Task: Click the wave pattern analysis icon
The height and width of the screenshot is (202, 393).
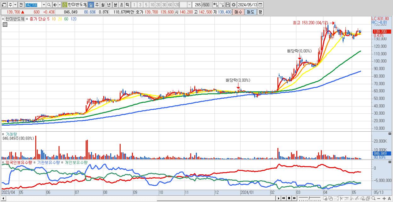Action: click(352, 198)
